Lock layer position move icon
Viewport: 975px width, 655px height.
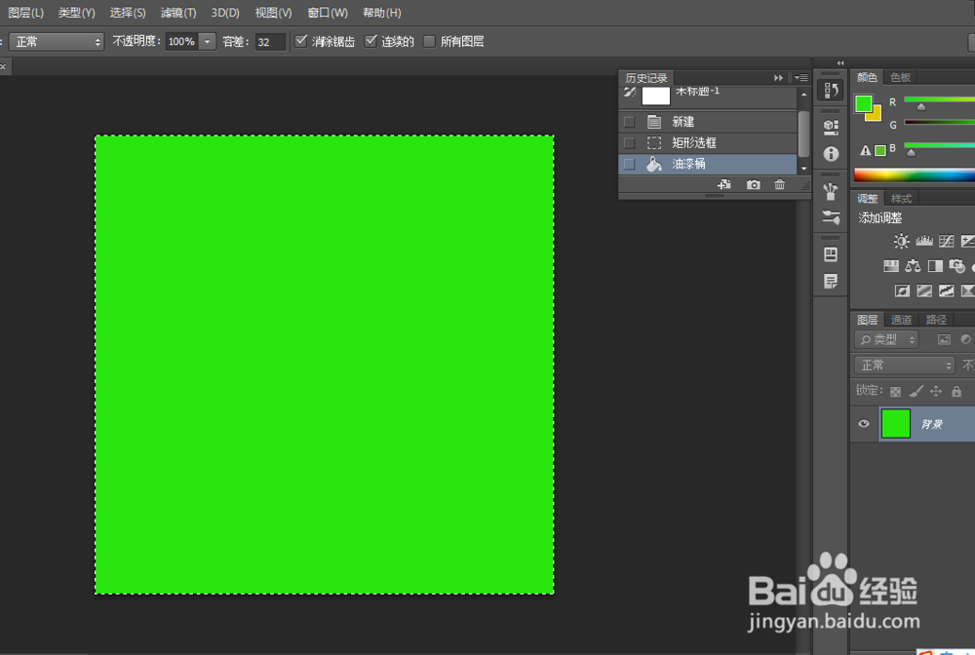pyautogui.click(x=936, y=391)
